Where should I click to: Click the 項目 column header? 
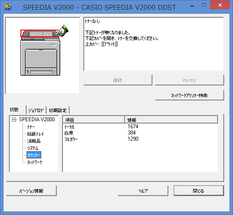pos(93,120)
